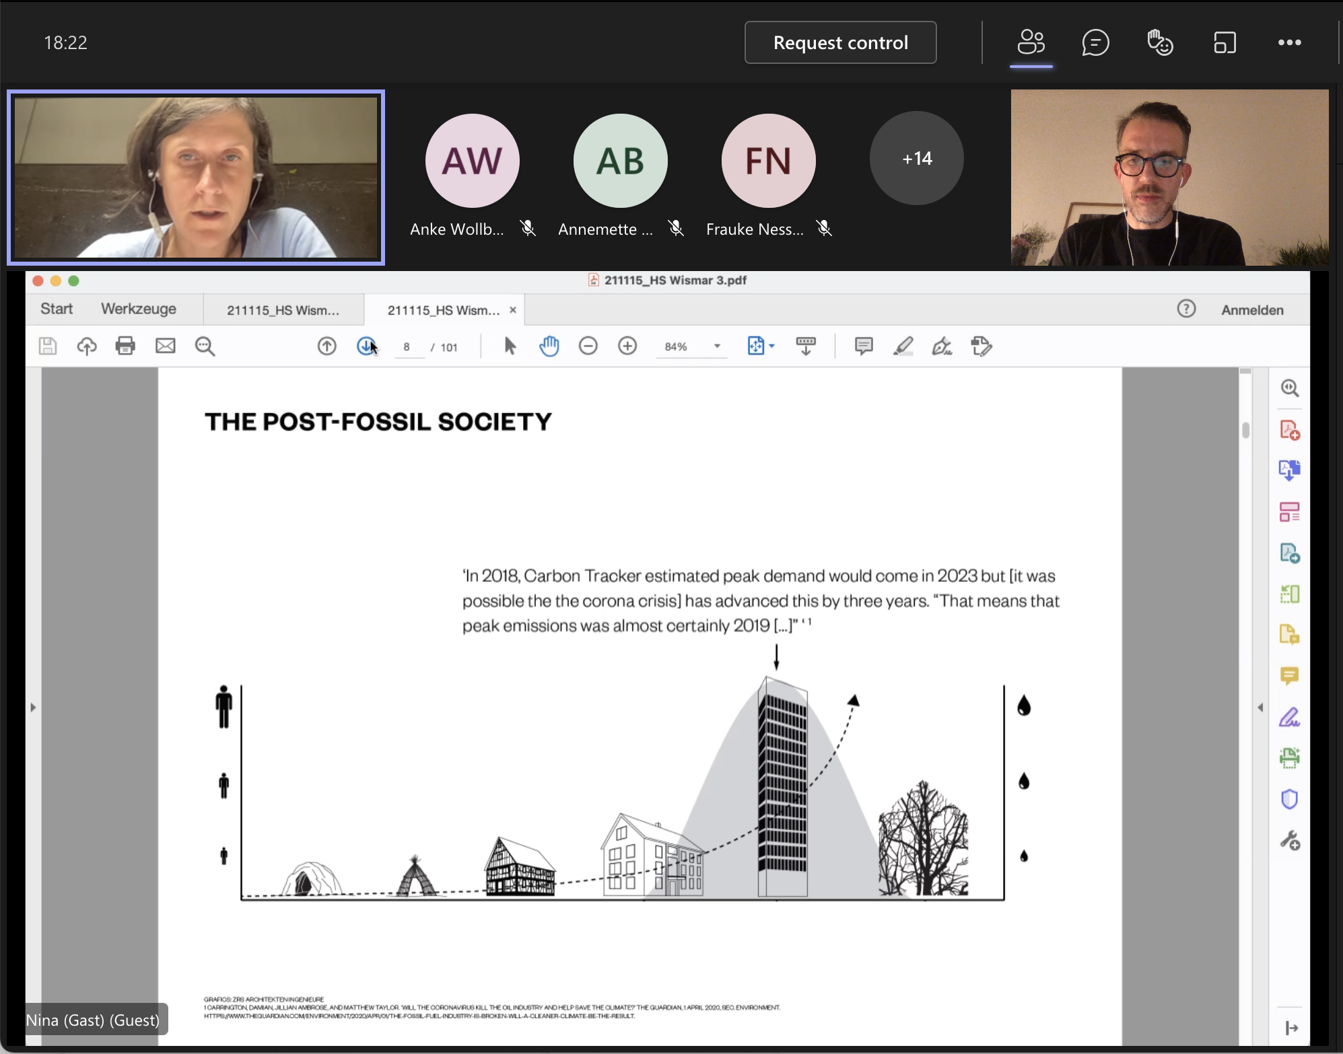Viewport: 1343px width, 1054px height.
Task: Click the pop-out shared content icon
Action: click(x=1225, y=43)
